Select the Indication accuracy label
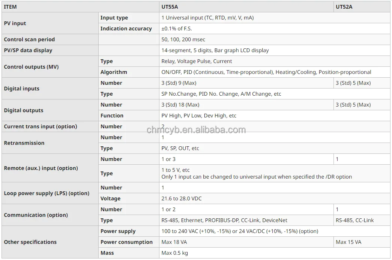The width and height of the screenshot is (392, 260). (x=126, y=29)
